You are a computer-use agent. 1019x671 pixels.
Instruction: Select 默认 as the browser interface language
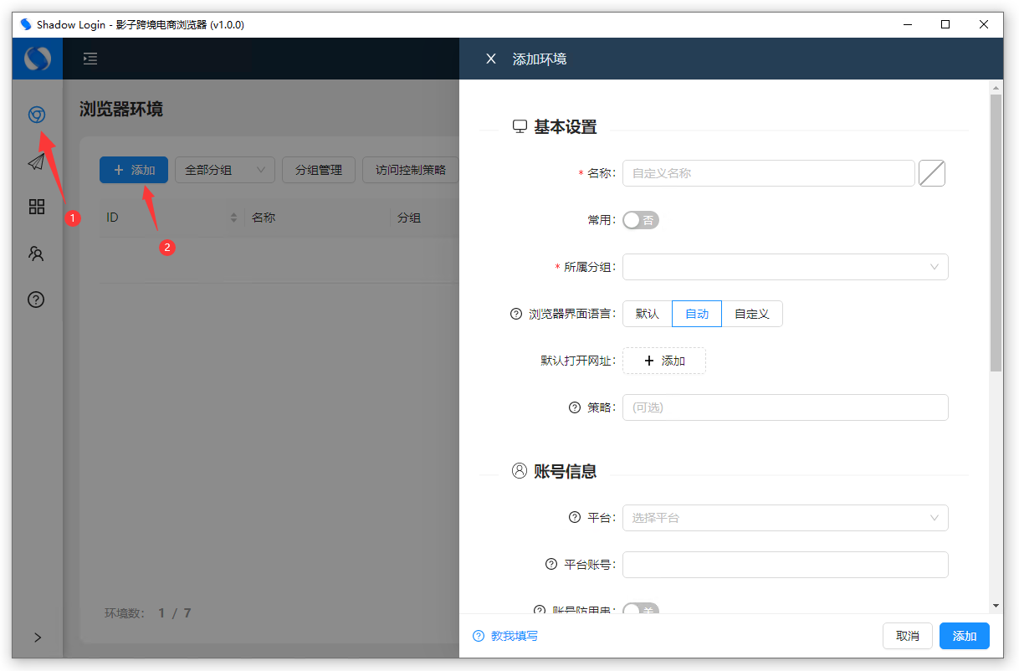tap(646, 313)
